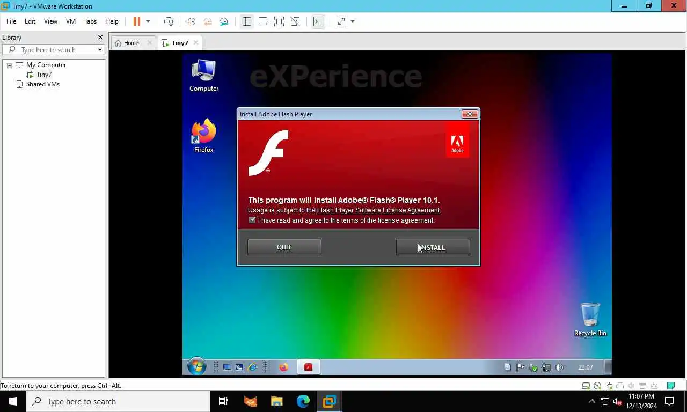The image size is (687, 412).
Task: Toggle Unity mode icon
Action: click(295, 21)
